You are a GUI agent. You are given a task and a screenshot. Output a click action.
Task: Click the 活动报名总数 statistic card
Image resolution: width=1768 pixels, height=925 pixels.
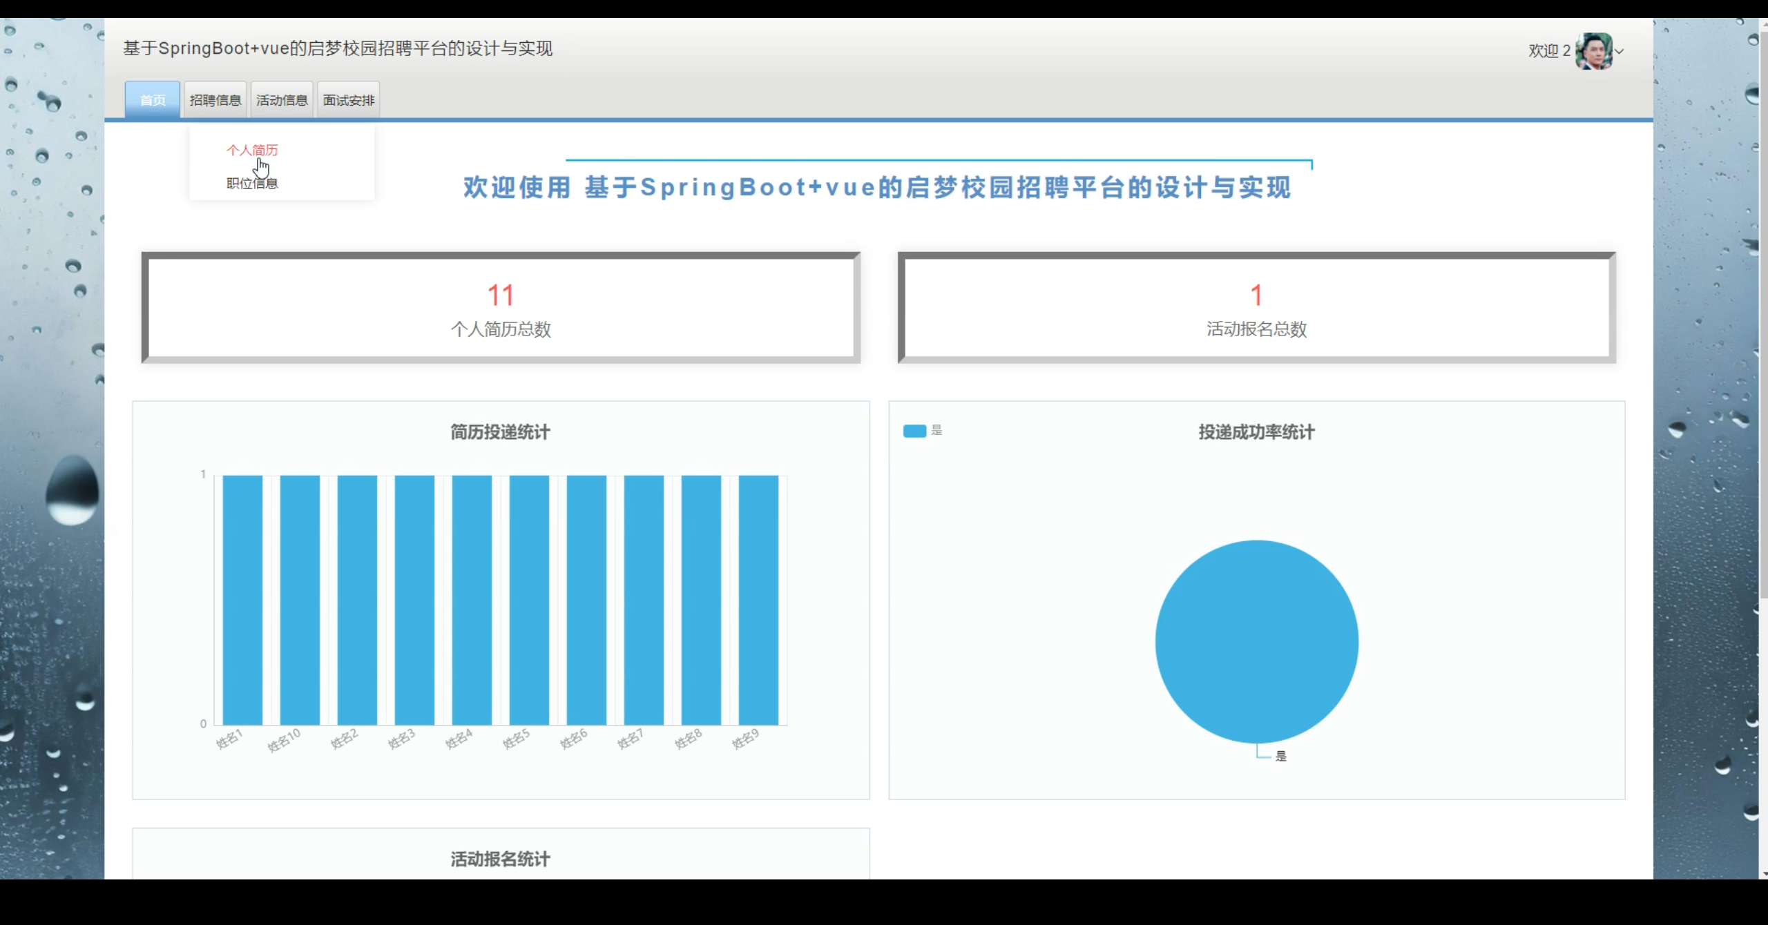click(x=1256, y=308)
